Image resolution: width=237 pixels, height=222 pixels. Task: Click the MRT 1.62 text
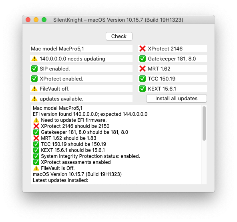159,69
